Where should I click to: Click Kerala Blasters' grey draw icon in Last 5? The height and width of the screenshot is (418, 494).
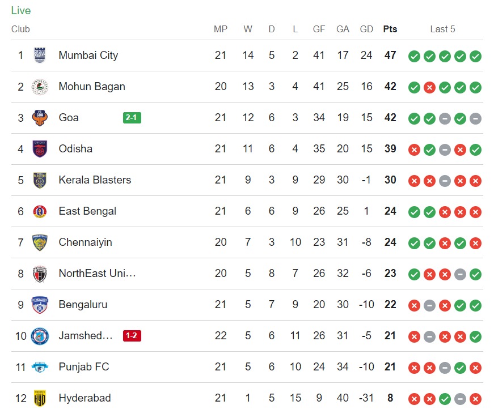click(x=445, y=181)
